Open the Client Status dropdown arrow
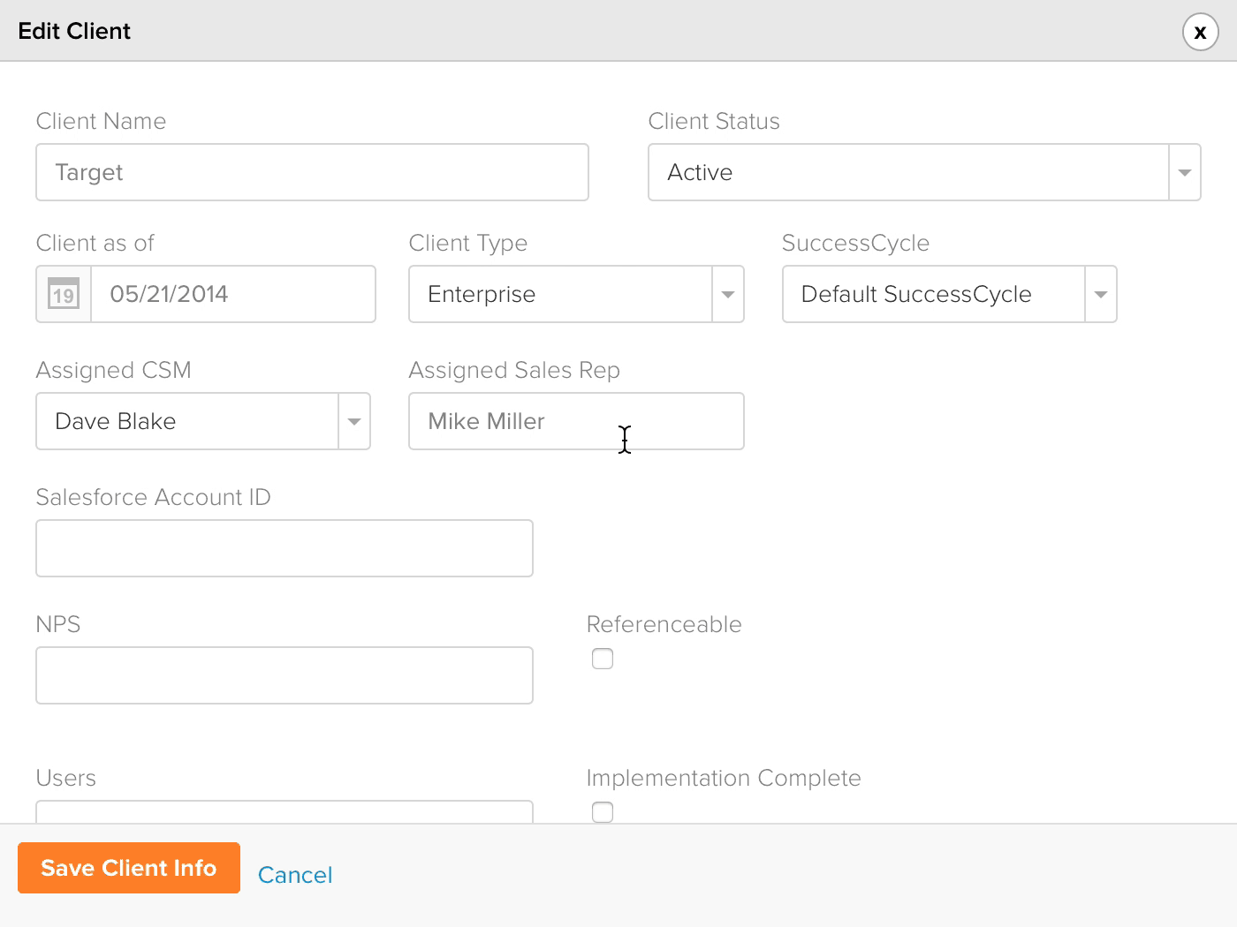 (1185, 172)
